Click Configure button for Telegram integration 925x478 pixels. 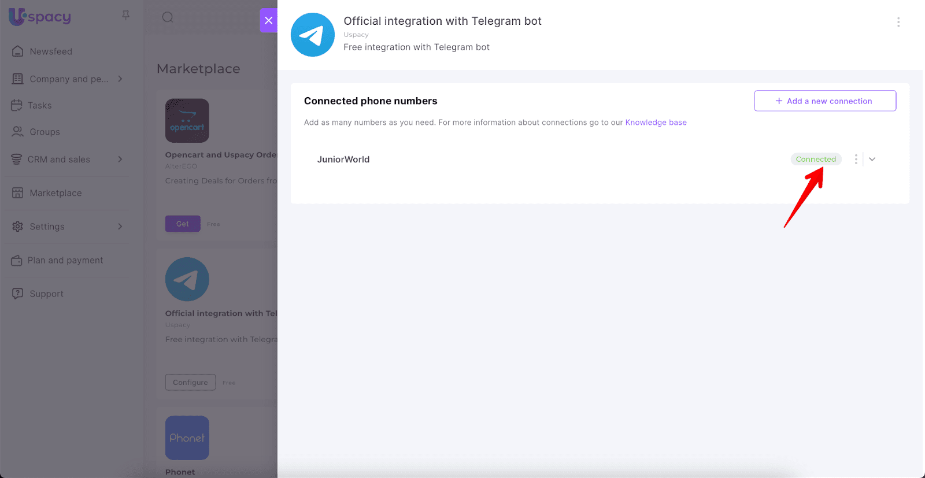click(x=190, y=383)
